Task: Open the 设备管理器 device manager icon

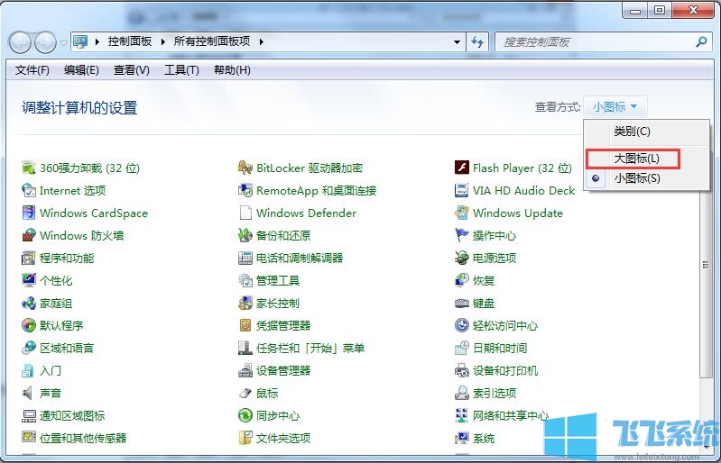Action: coord(245,371)
